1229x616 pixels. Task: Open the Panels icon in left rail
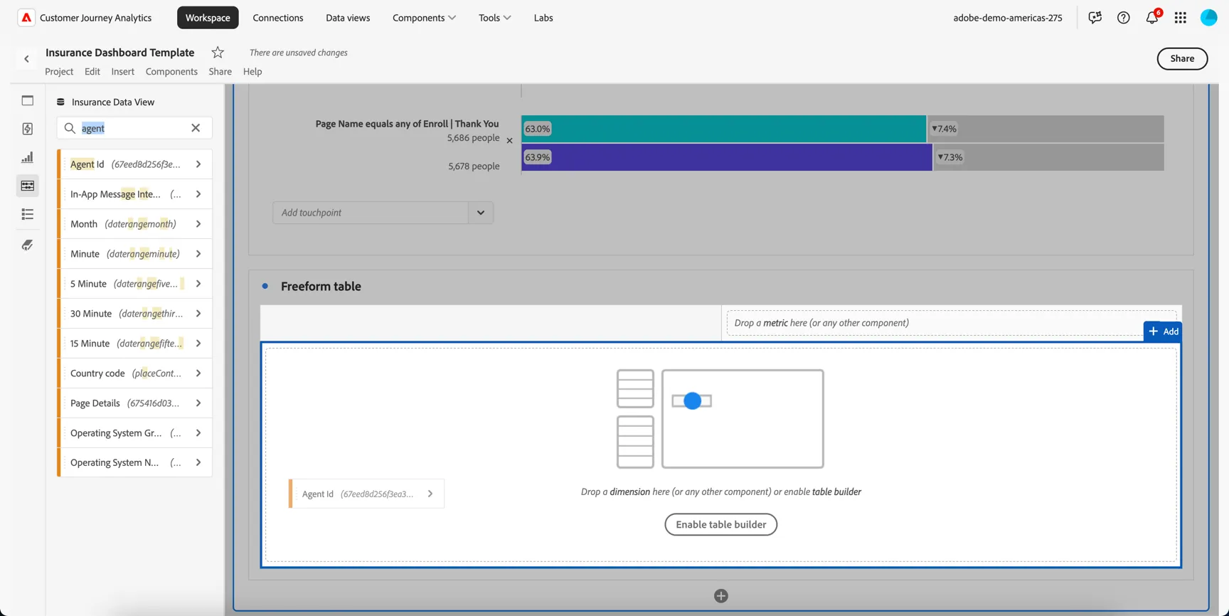point(28,100)
